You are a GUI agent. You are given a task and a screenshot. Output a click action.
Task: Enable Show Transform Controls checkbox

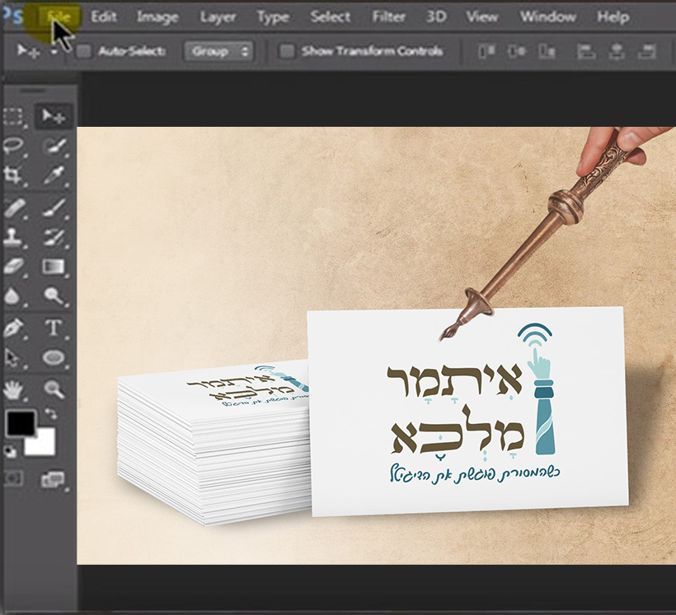(x=287, y=52)
